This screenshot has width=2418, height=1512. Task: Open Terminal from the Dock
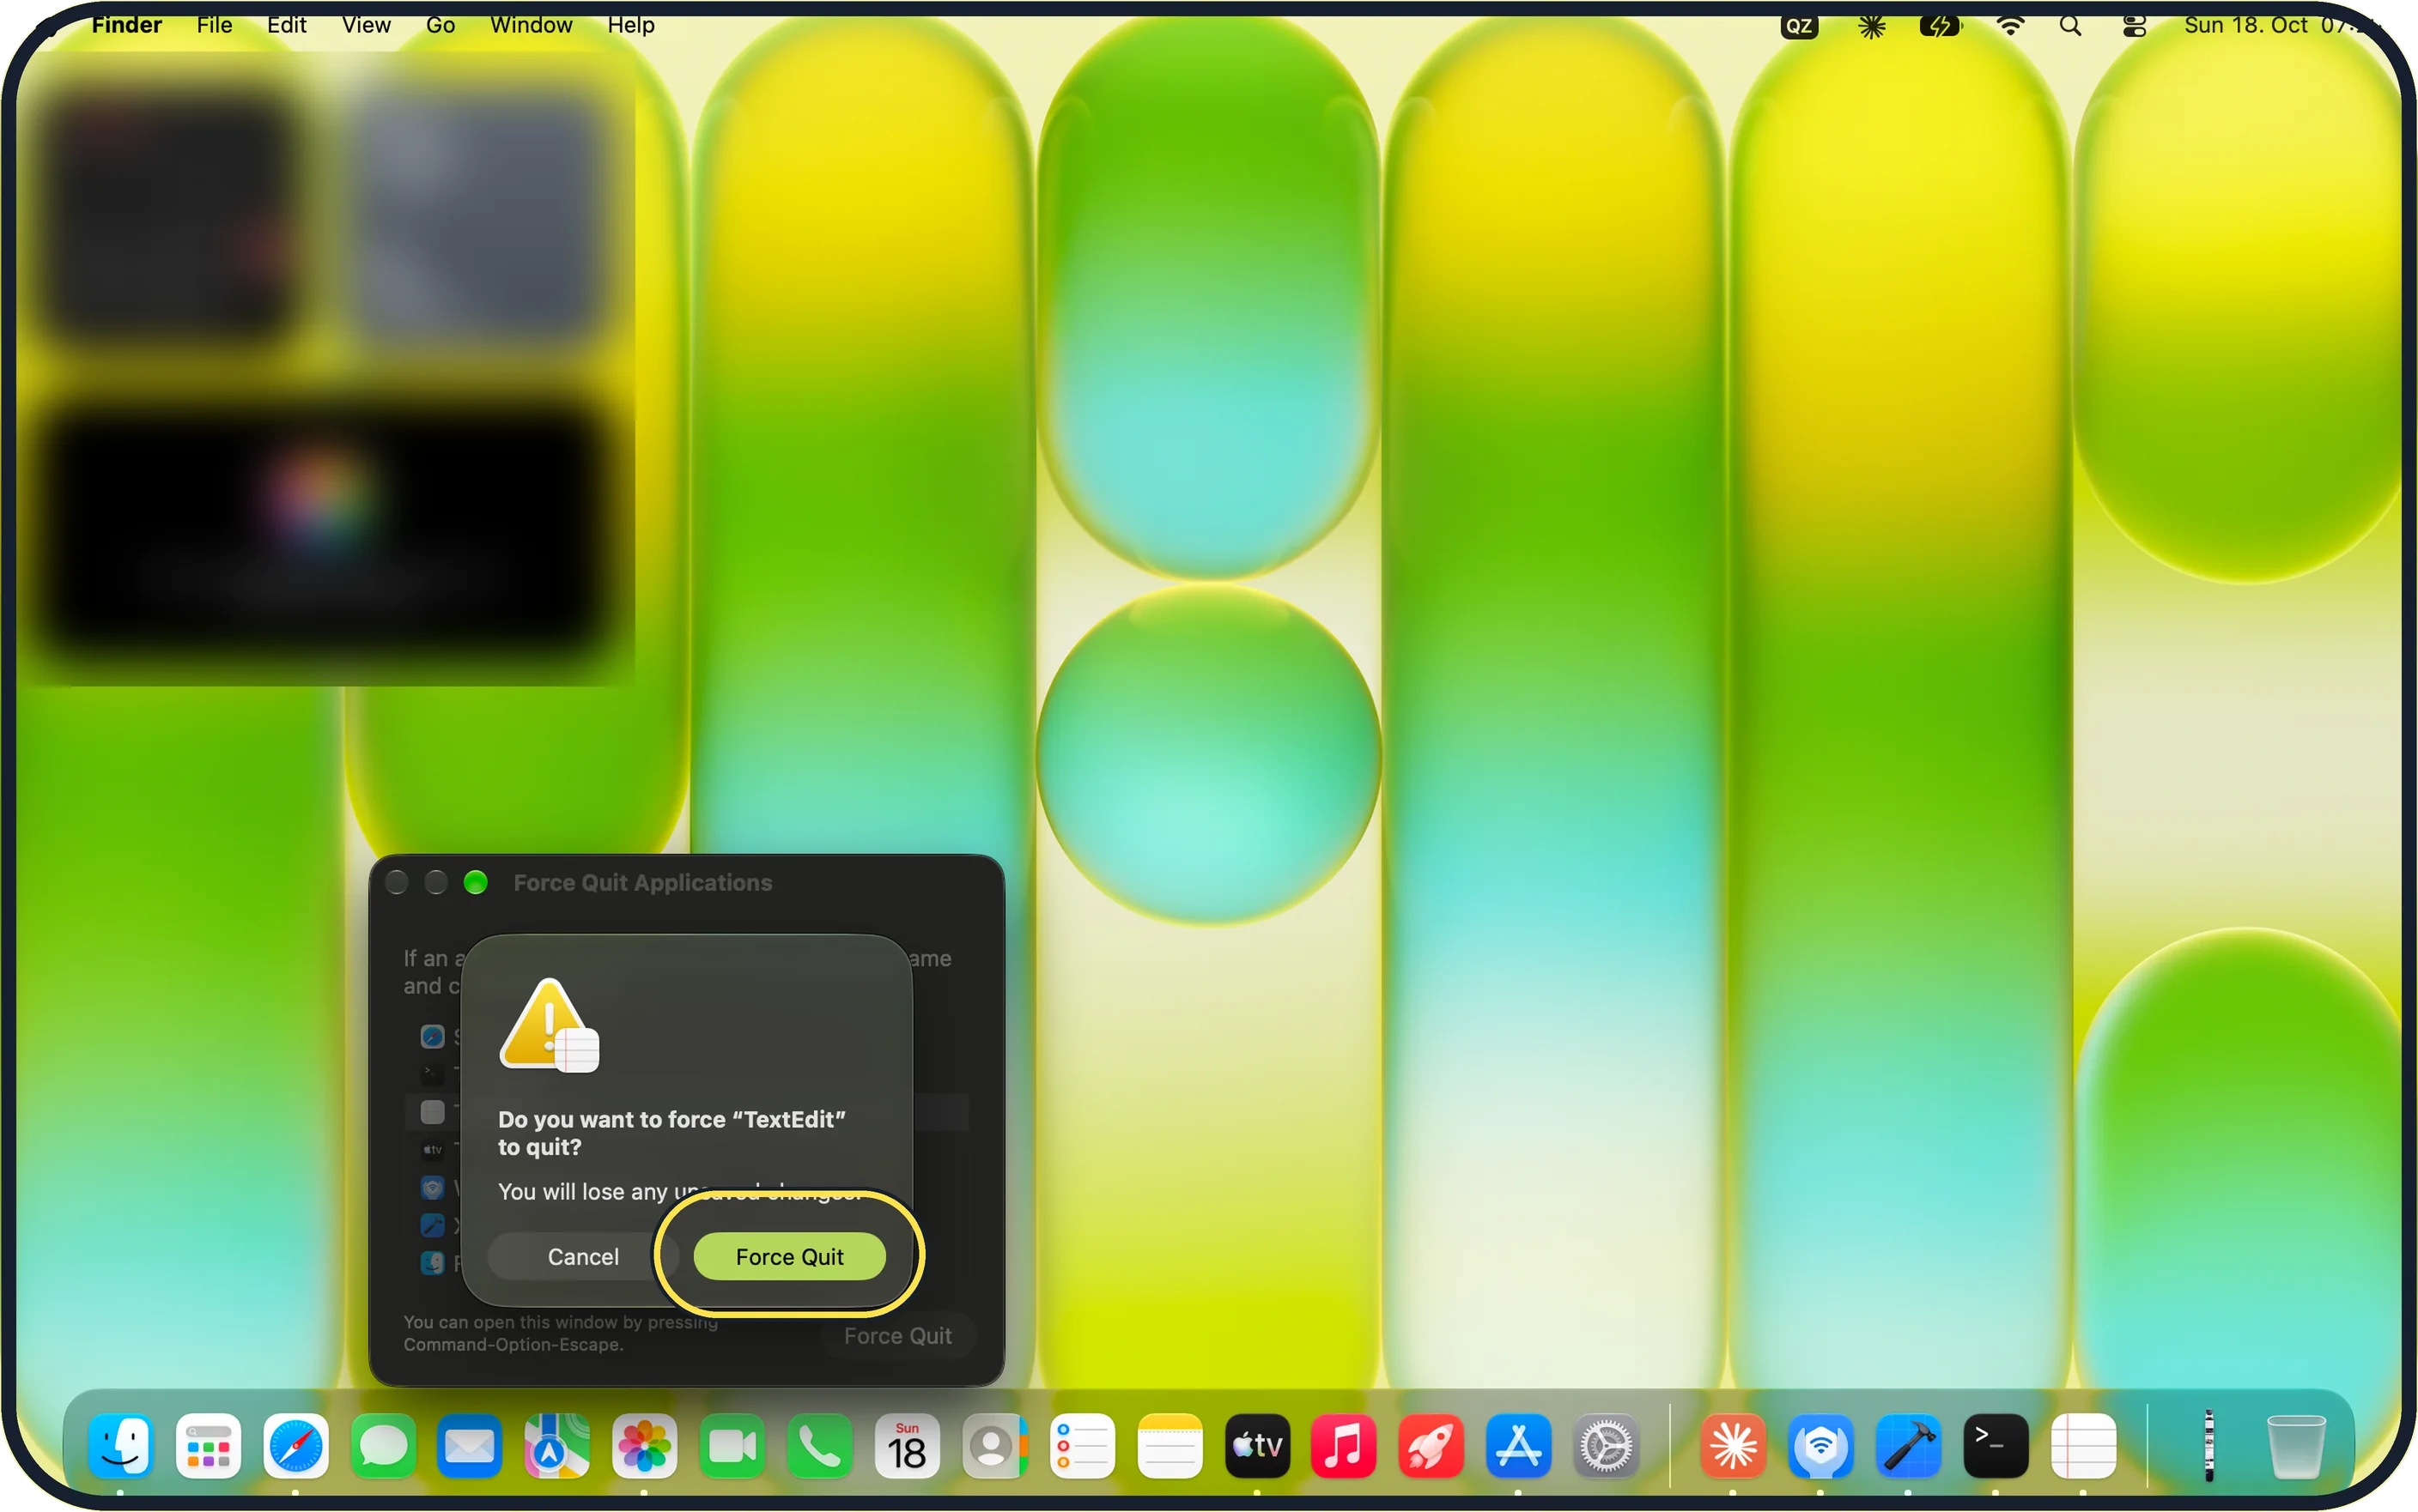[x=1995, y=1446]
